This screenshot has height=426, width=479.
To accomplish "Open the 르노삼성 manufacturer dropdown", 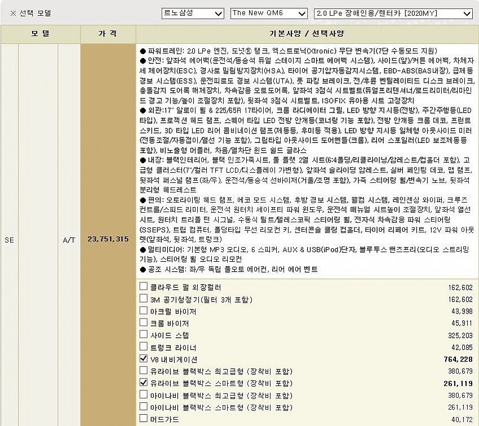I will tap(192, 13).
